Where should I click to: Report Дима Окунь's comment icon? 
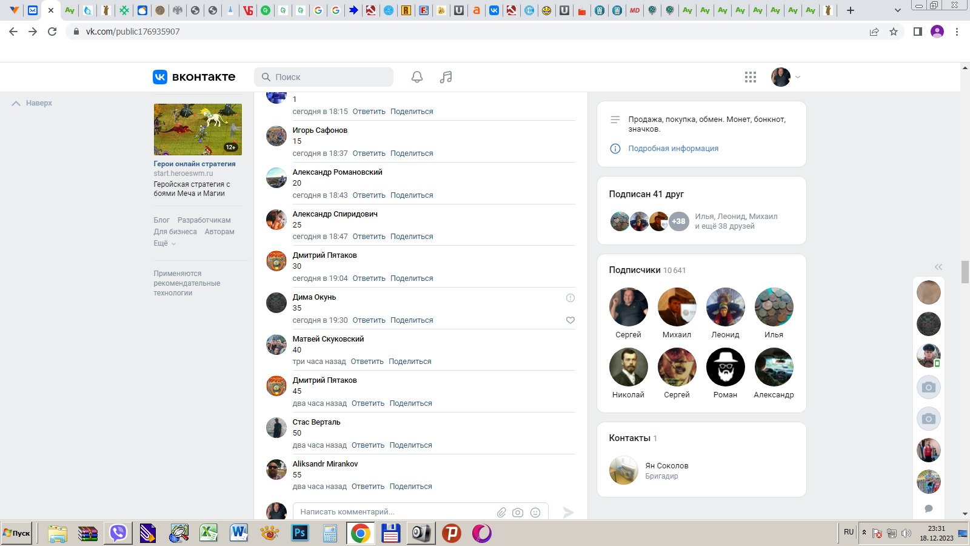pos(570,298)
